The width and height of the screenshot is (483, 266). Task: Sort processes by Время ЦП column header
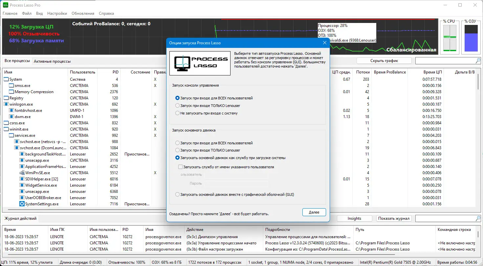tap(426, 72)
